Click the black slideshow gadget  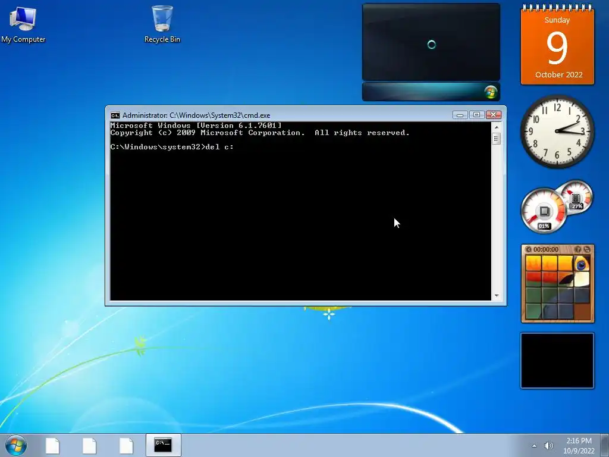(x=557, y=361)
